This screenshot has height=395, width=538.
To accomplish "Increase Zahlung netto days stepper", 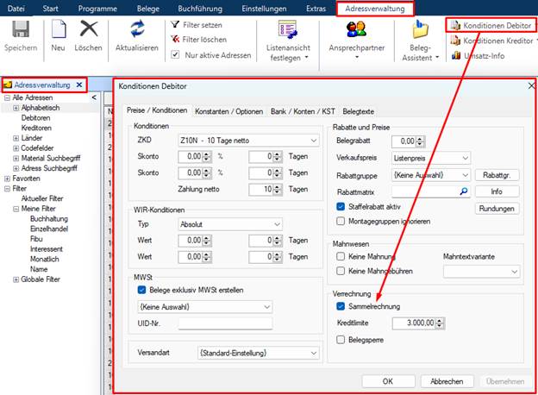I will 278,186.
